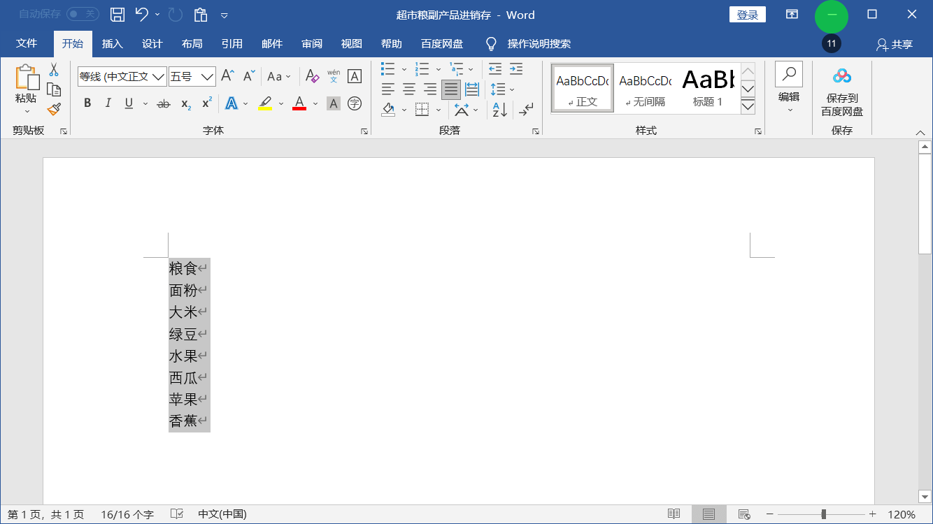
Task: Increase paragraph indent
Action: tap(516, 68)
